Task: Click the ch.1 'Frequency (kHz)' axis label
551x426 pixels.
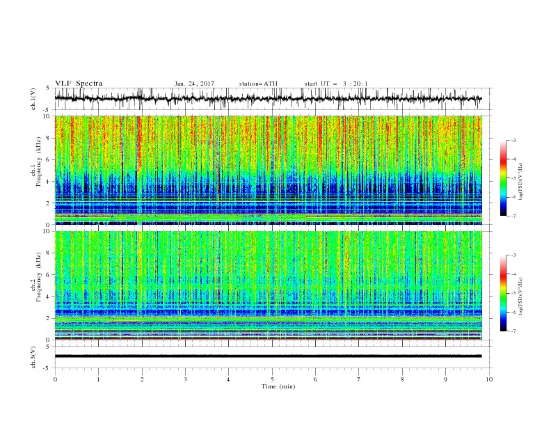Action: (39, 162)
